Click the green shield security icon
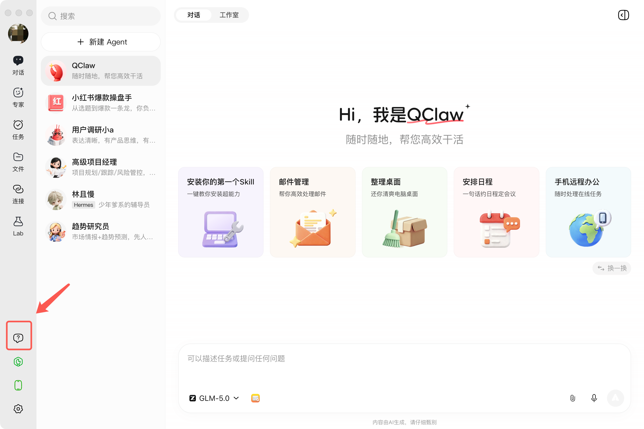Screen dimensions: 644x429 pyautogui.click(x=18, y=362)
